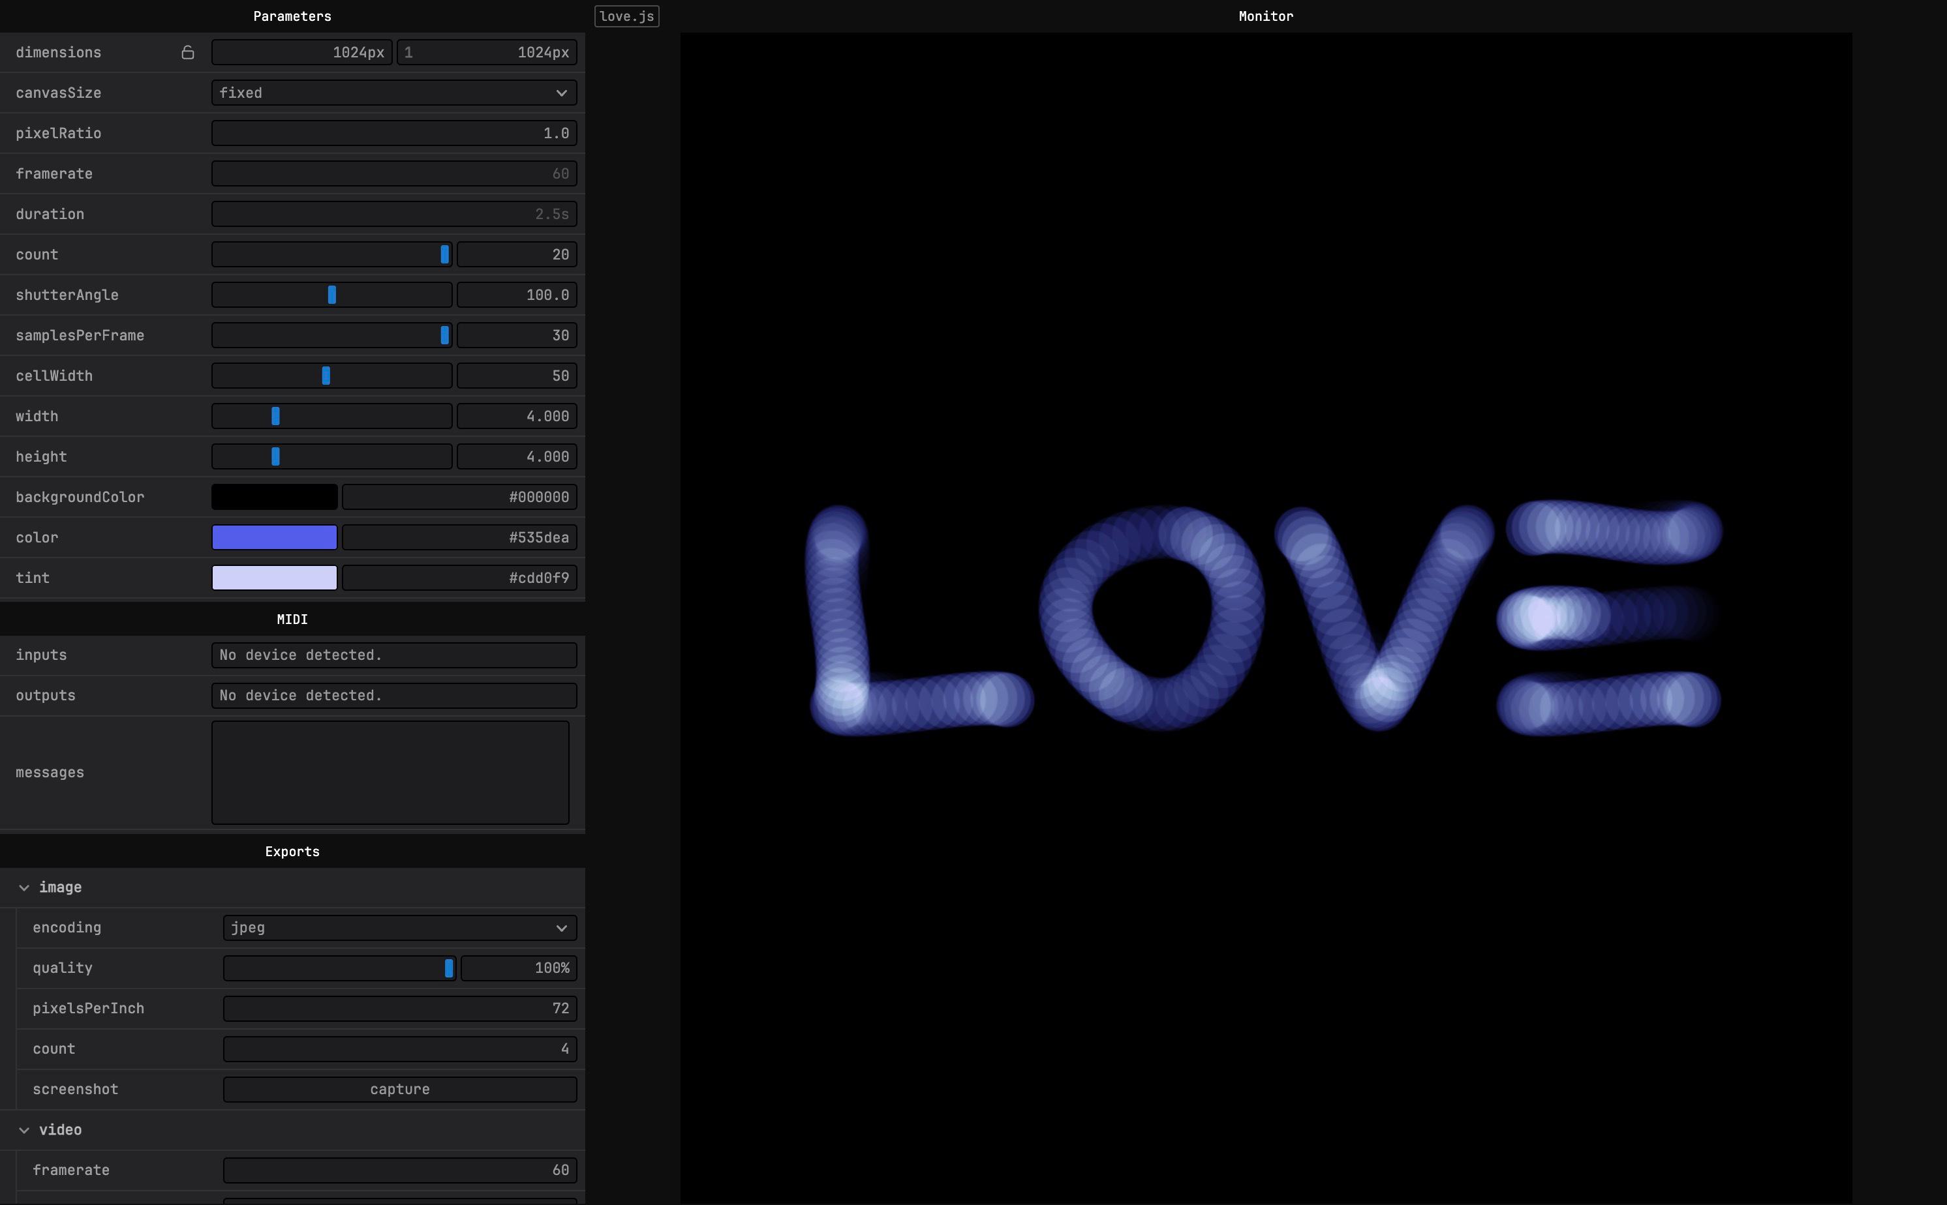Screen dimensions: 1947x1205
Task: Edit the height value 4.000 field
Action: point(517,456)
